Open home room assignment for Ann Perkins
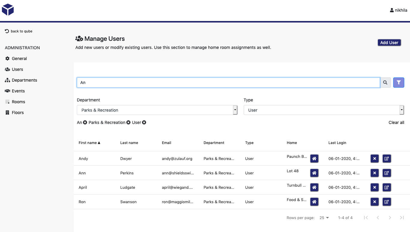This screenshot has height=232, width=410. point(314,173)
